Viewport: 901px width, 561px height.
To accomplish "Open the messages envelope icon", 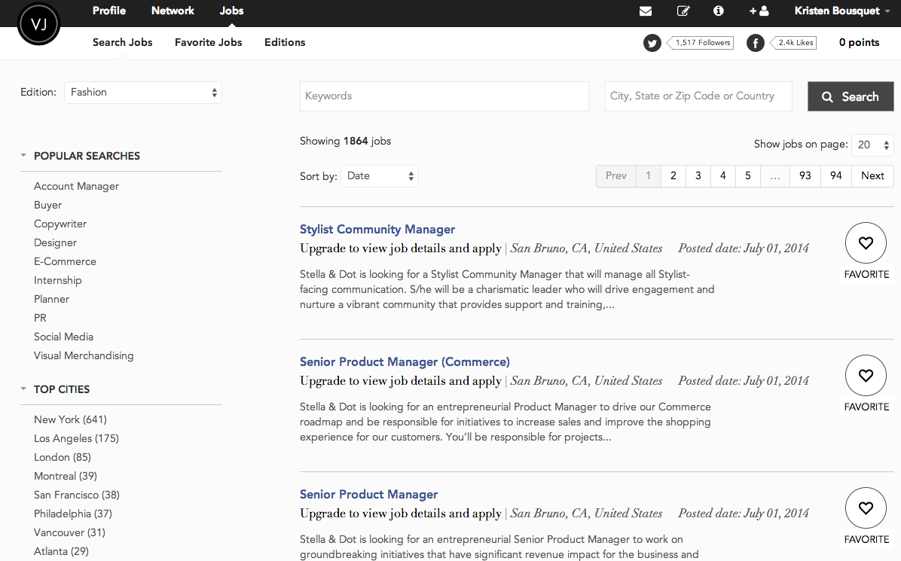I will [646, 11].
